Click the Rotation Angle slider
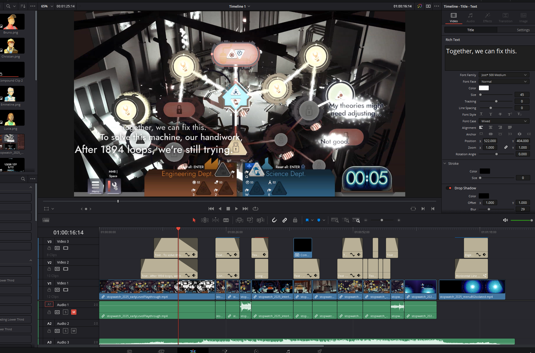The height and width of the screenshot is (353, 535). tap(496, 154)
